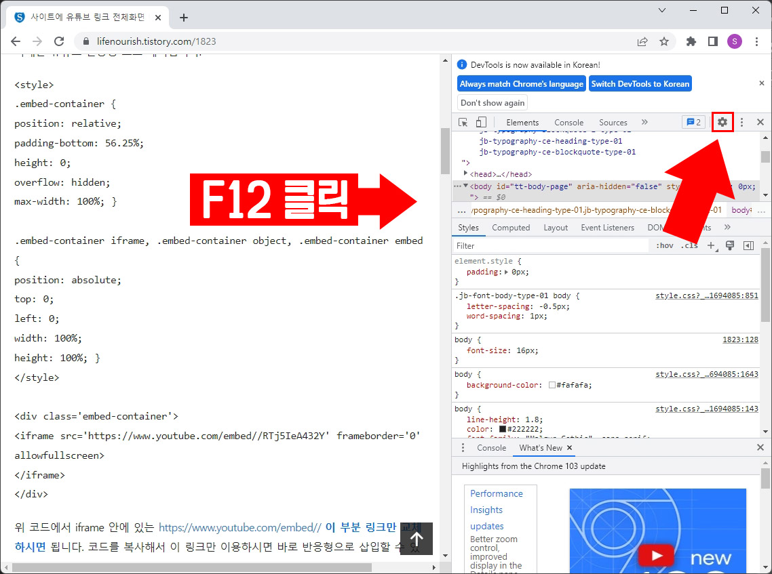The width and height of the screenshot is (772, 574).
Task: Open the Computed styles tab
Action: (x=512, y=228)
